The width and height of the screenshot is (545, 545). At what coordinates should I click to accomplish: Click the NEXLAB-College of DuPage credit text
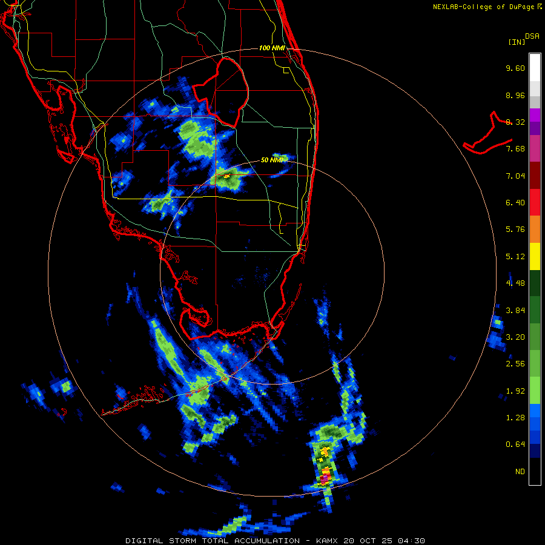(487, 7)
